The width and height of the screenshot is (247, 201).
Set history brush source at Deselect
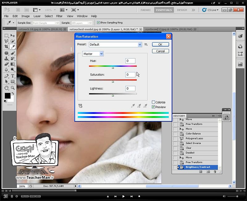[175, 153]
